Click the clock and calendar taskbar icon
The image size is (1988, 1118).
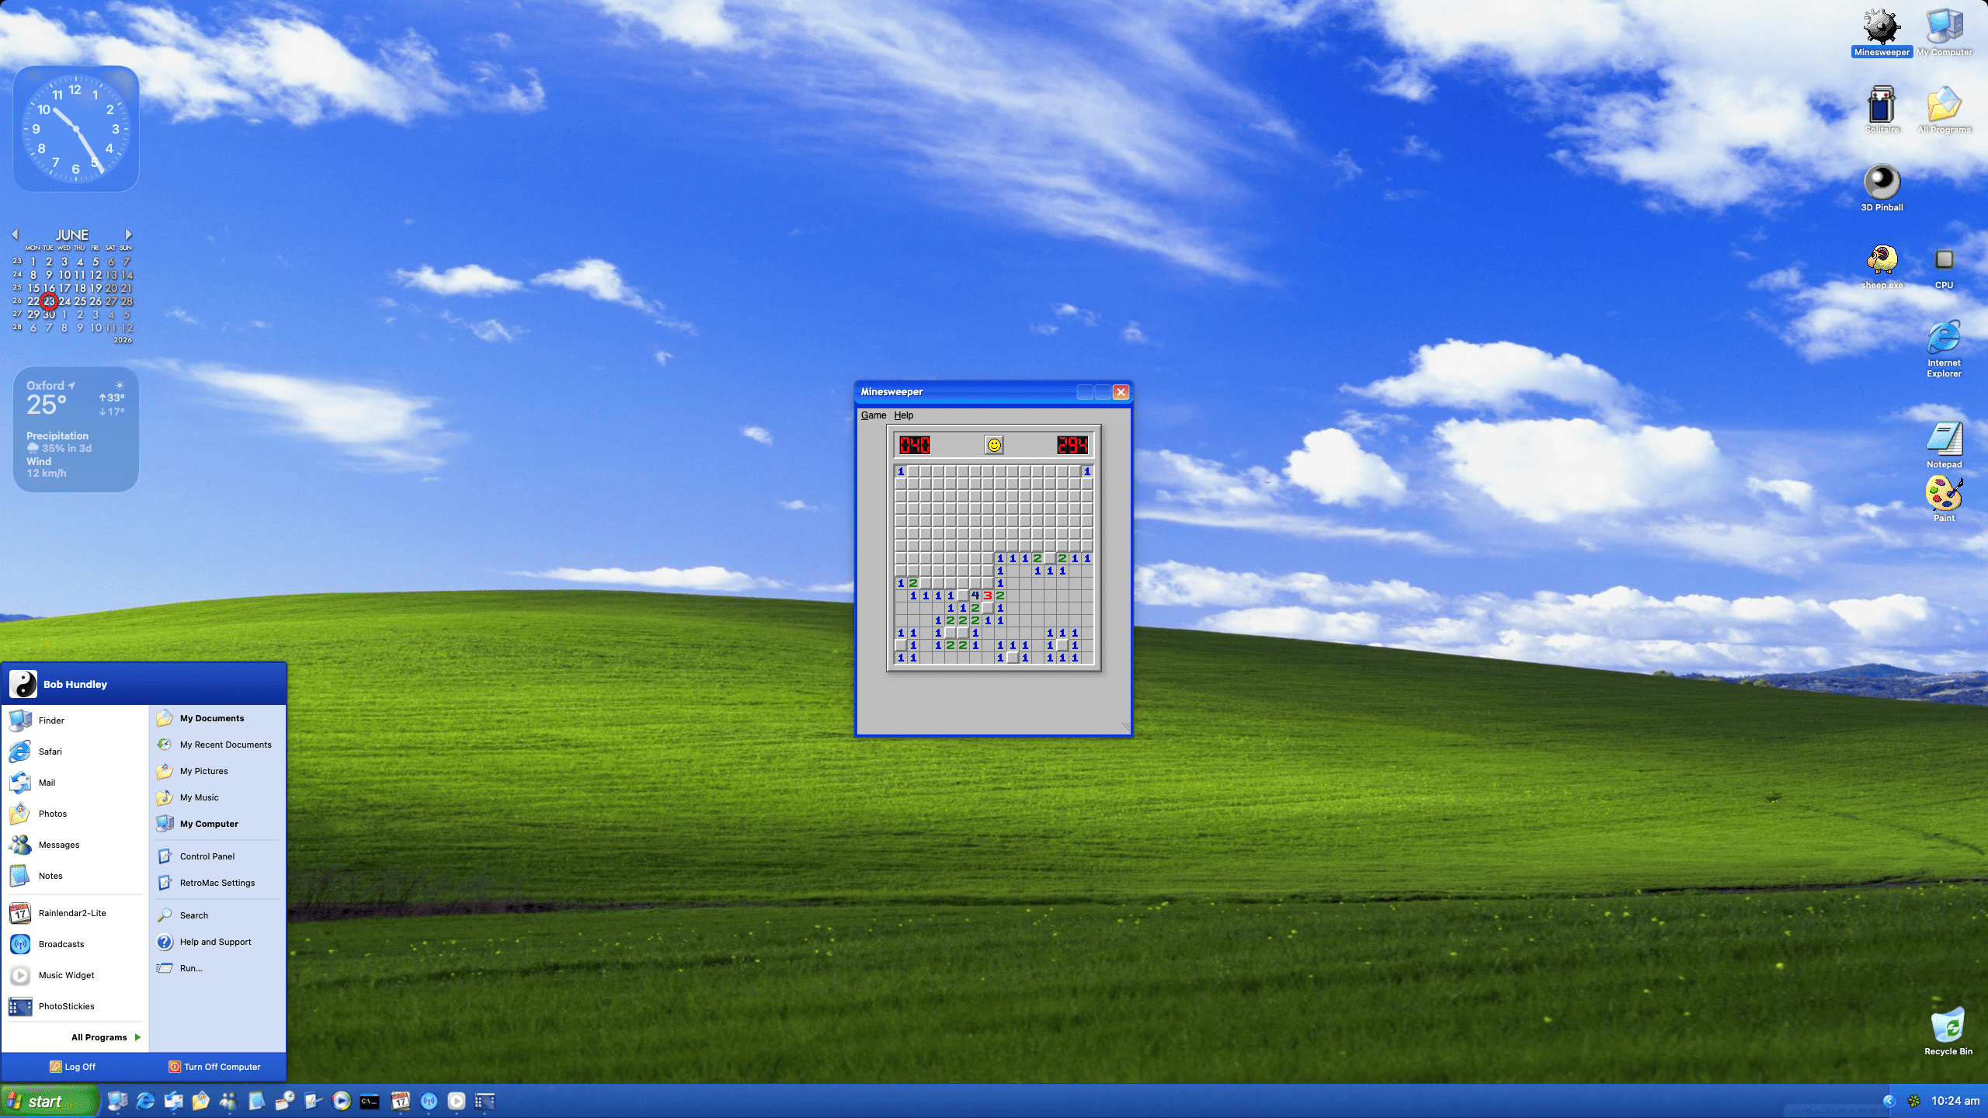(285, 1101)
